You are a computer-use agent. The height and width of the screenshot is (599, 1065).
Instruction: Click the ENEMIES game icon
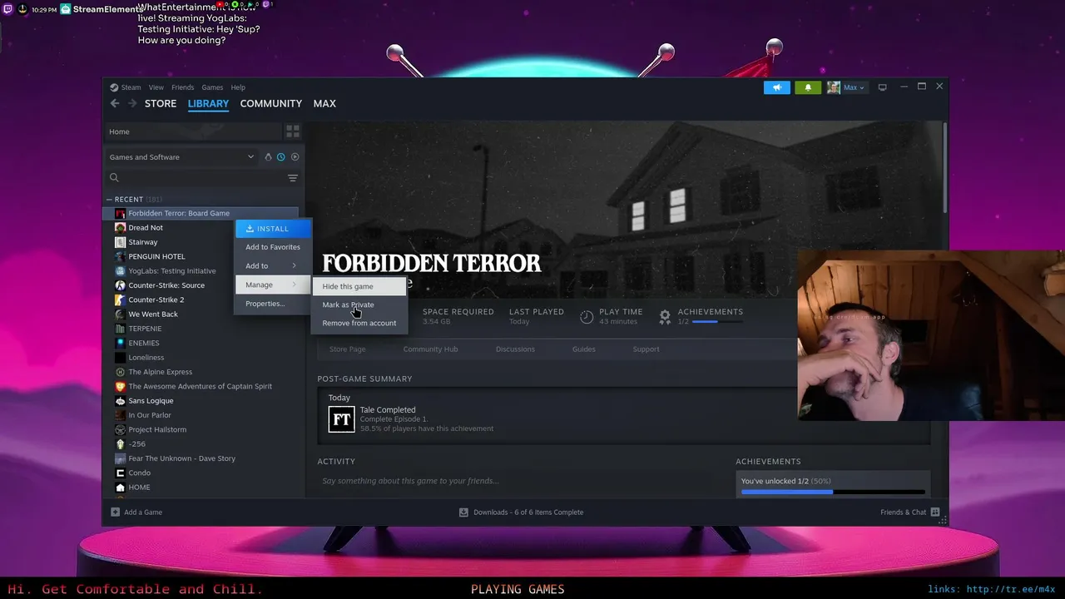[x=121, y=343]
